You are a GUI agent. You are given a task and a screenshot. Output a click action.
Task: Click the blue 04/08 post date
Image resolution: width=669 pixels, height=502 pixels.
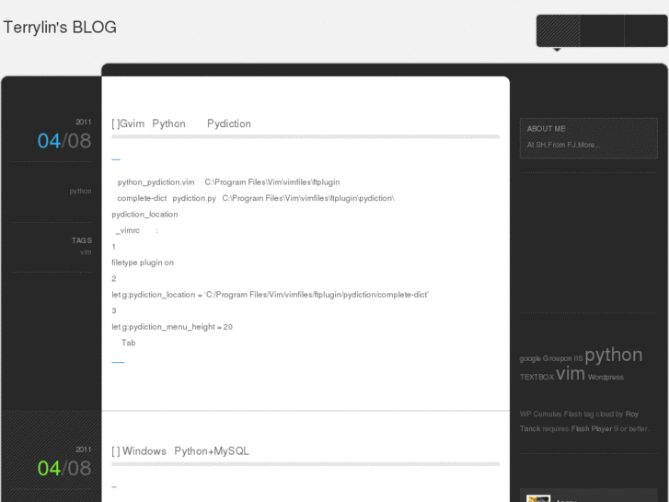64,141
